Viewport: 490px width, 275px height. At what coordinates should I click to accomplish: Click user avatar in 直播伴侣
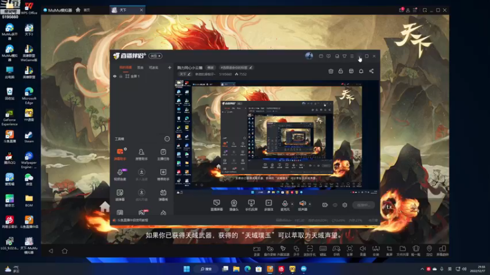(309, 56)
